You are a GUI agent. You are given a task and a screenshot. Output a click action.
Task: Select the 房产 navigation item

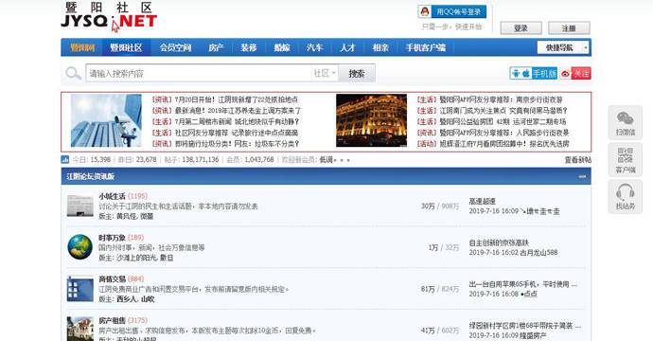point(216,47)
